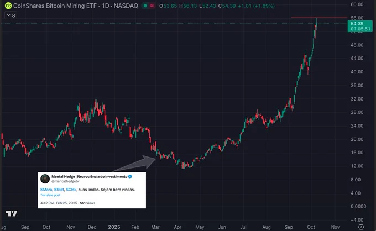Click the 561 Views count
This screenshot has height=231, width=376.
point(87,203)
